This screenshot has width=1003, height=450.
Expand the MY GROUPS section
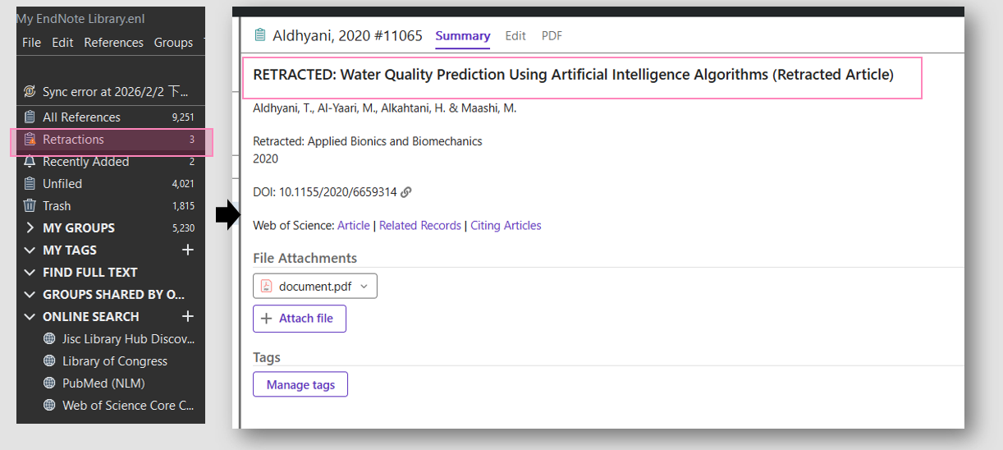[30, 227]
